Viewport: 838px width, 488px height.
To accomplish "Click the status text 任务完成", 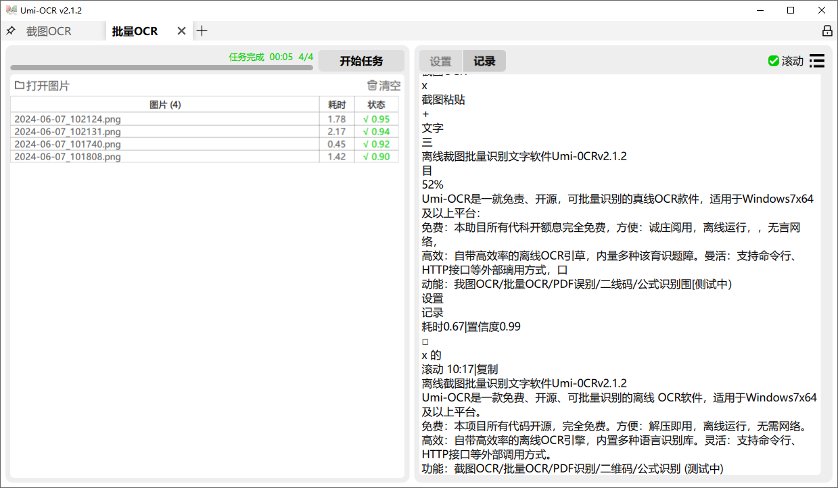I will click(x=246, y=57).
